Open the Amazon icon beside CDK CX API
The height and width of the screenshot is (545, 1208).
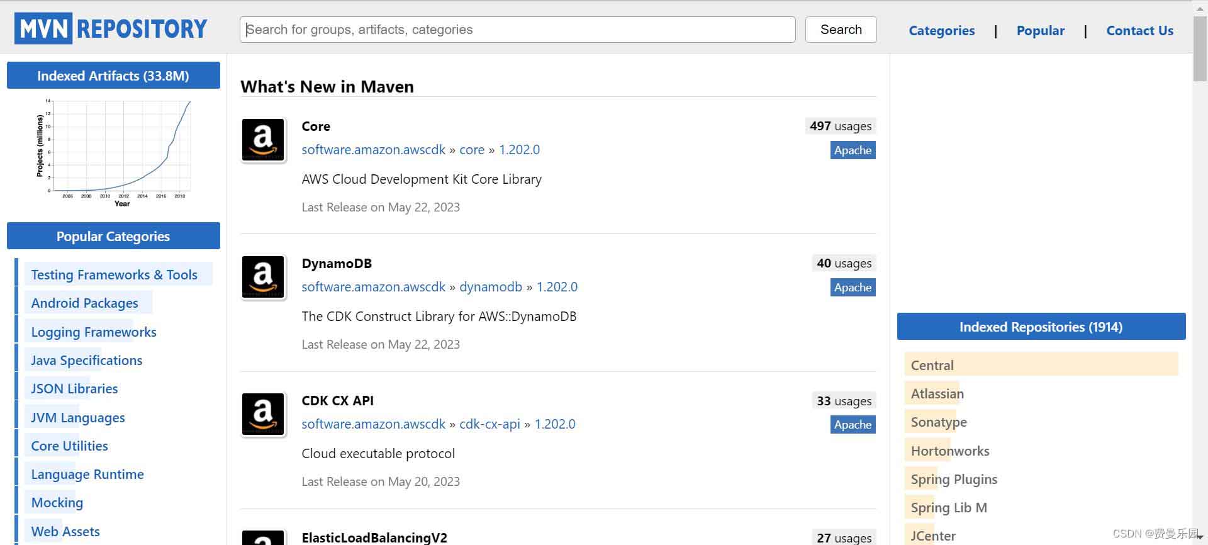264,414
